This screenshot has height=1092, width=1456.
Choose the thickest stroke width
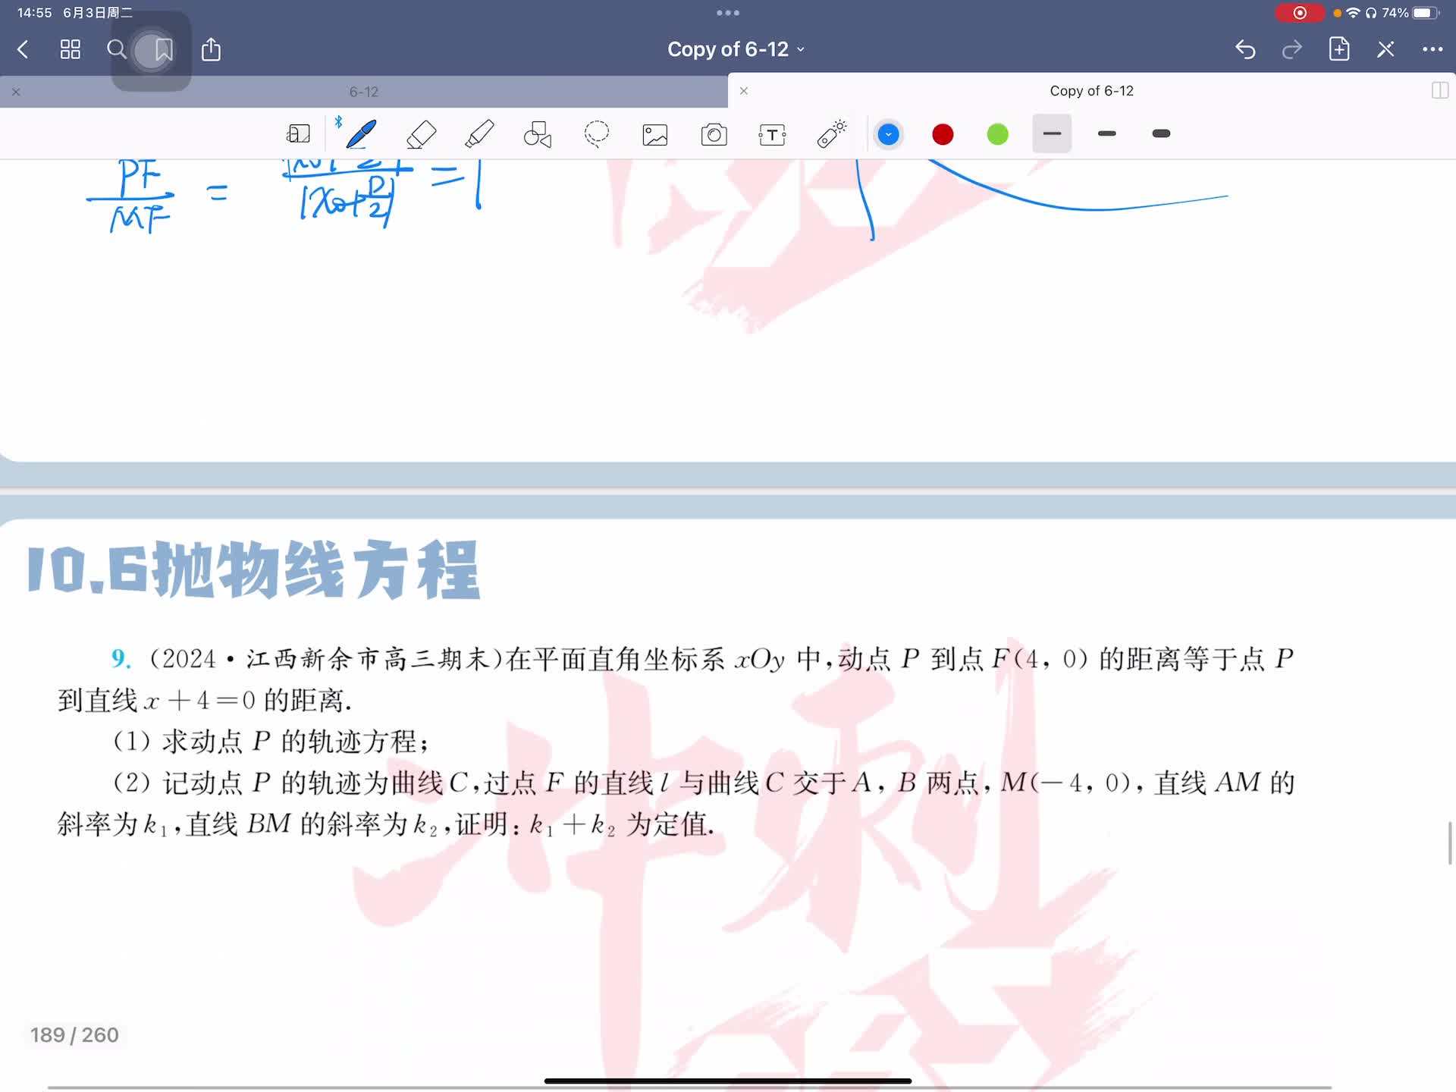point(1161,134)
